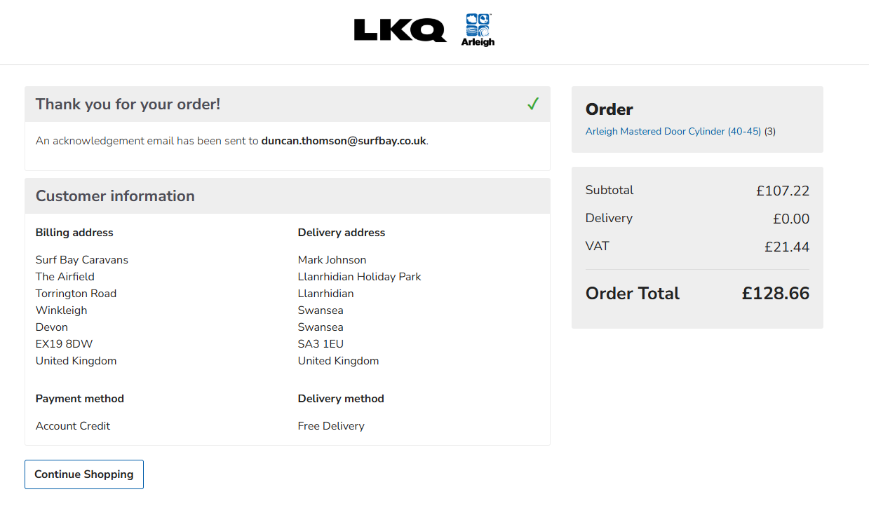This screenshot has height=513, width=869.
Task: Click the green order confirmation checkmark
Action: [533, 104]
